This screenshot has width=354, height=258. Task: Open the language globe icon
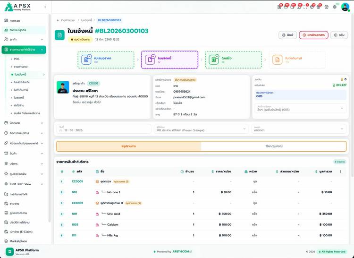click(x=335, y=7)
